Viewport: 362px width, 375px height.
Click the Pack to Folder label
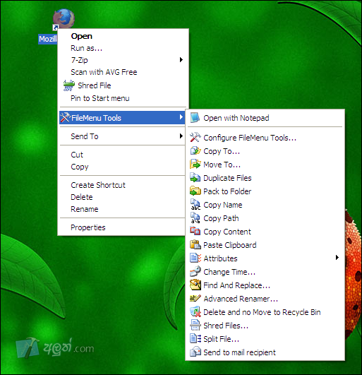point(227,191)
